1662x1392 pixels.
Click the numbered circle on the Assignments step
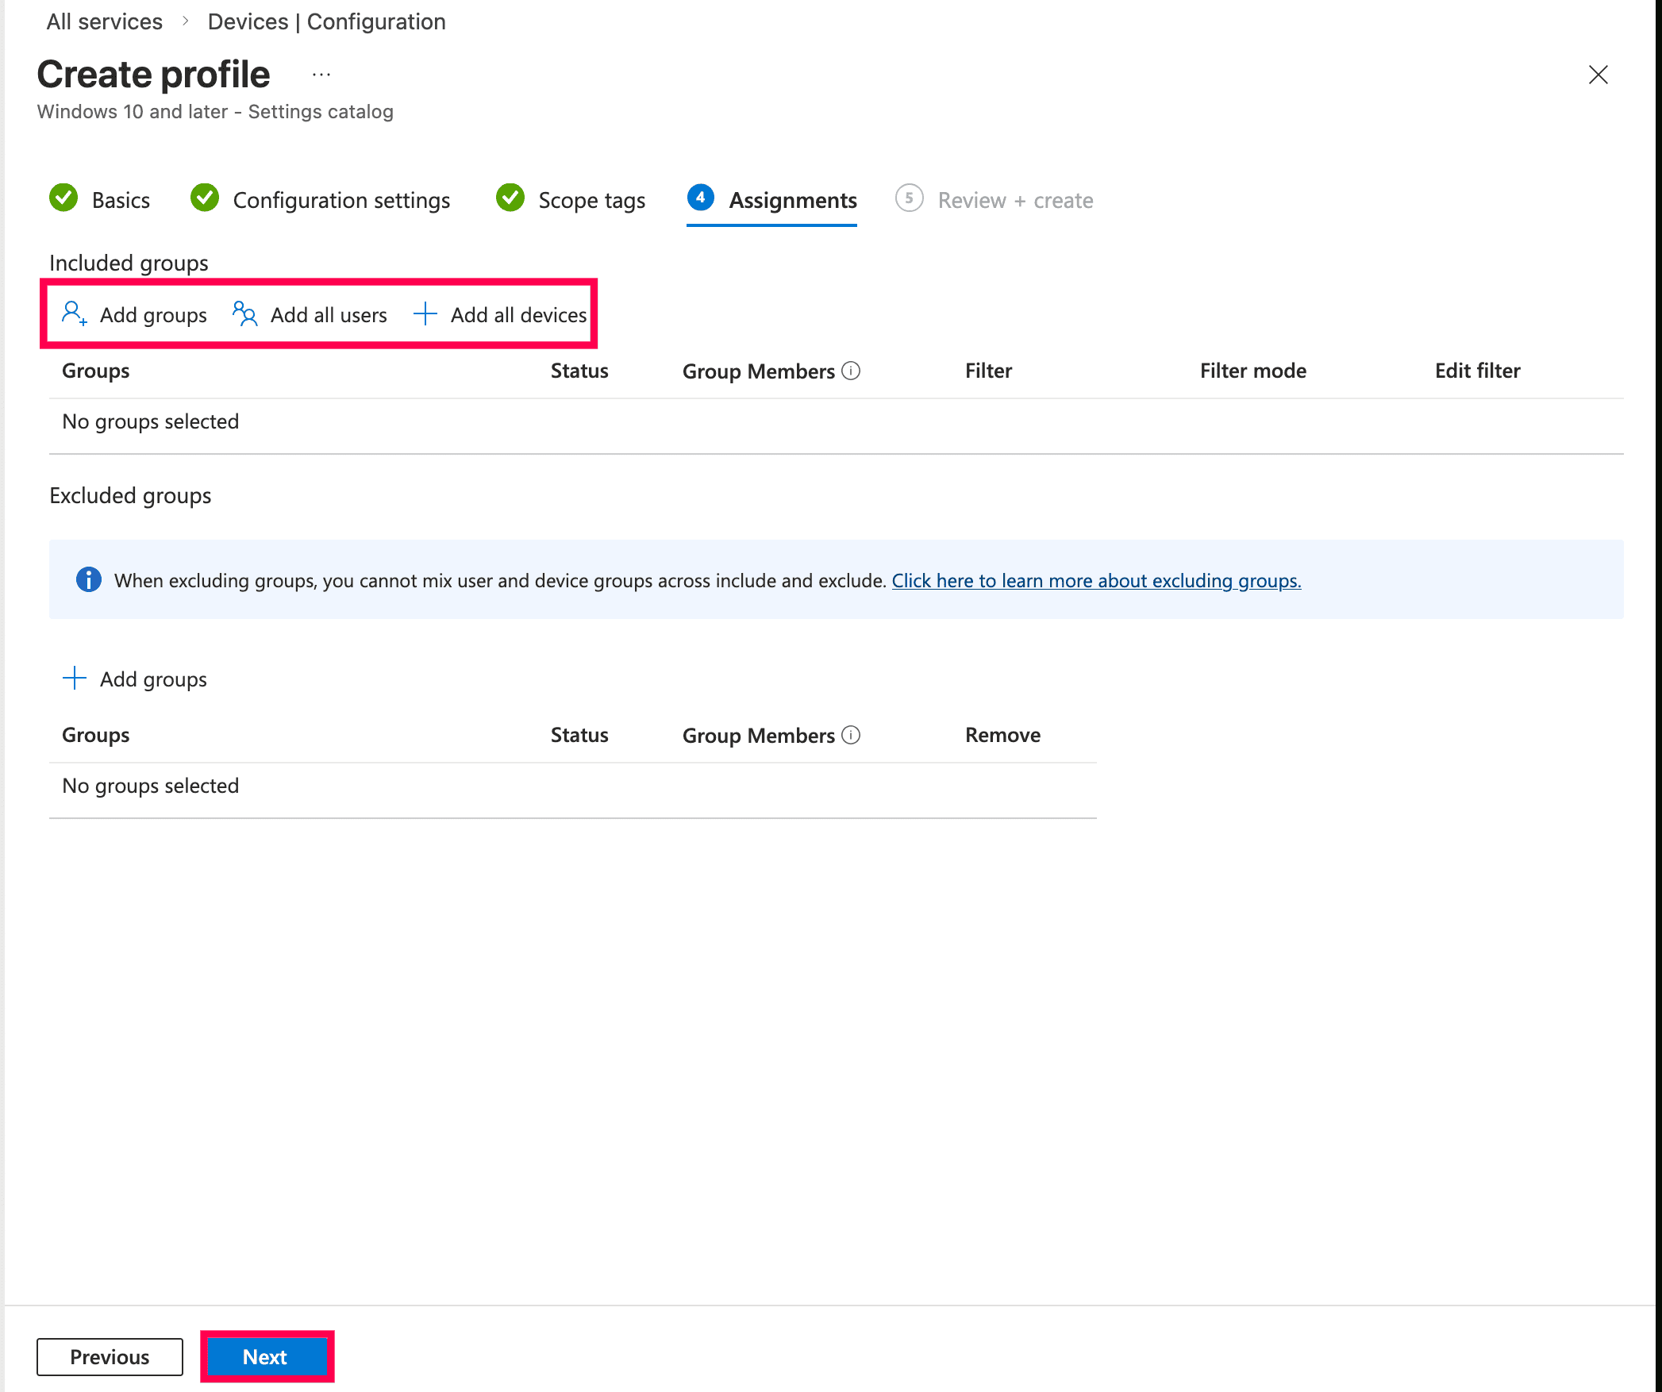tap(701, 199)
